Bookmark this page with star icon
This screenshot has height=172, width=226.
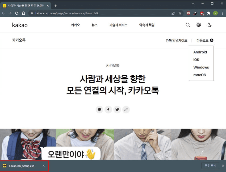(180, 13)
